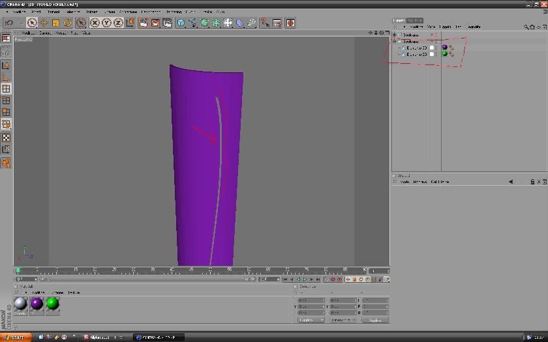Select the Scale tool in the top toolbar

55,23
